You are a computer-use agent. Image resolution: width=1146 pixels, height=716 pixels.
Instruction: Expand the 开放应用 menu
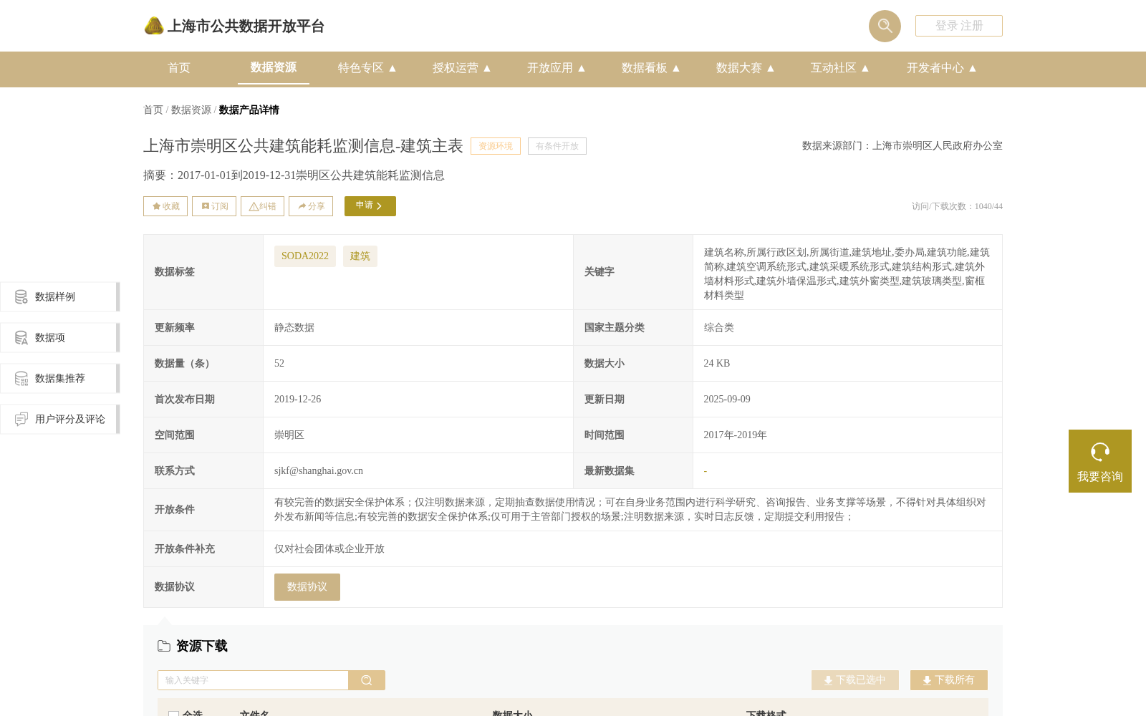(556, 68)
